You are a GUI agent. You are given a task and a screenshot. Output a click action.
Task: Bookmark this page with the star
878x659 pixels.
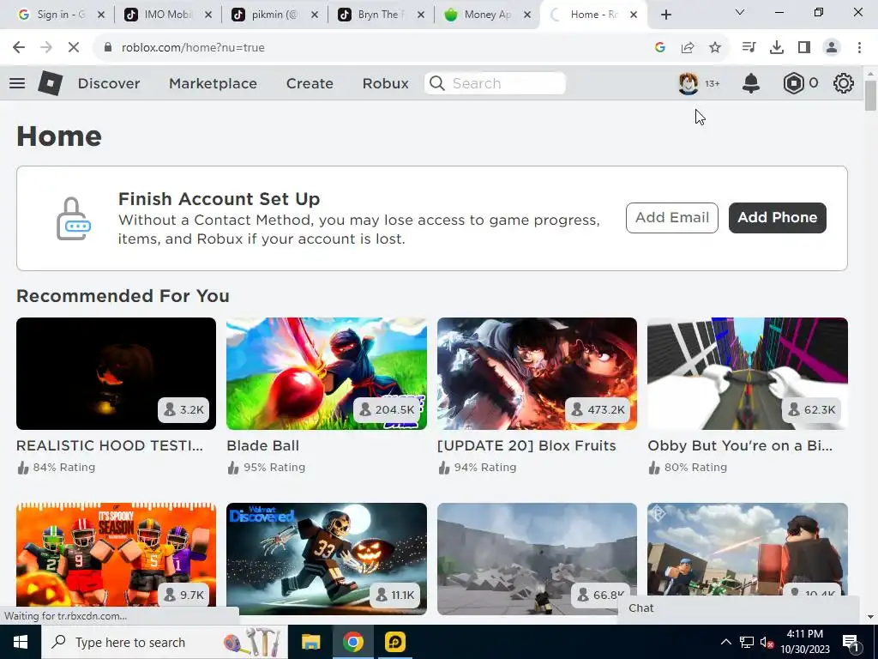(x=715, y=48)
